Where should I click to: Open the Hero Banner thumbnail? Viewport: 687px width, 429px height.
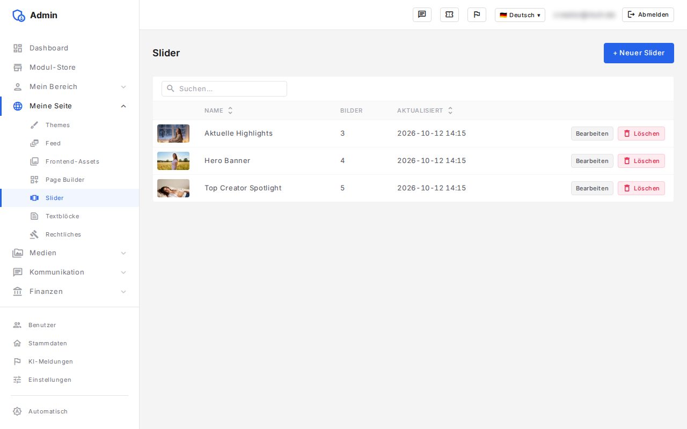[x=173, y=161]
